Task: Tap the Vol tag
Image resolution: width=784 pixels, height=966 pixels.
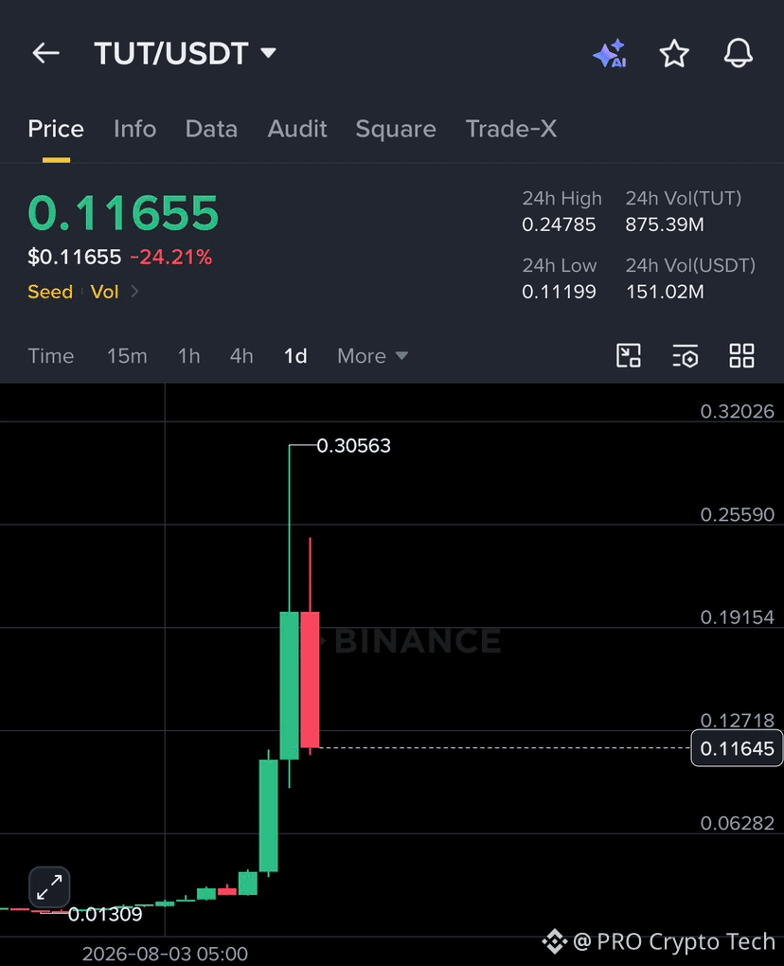Action: click(x=105, y=292)
